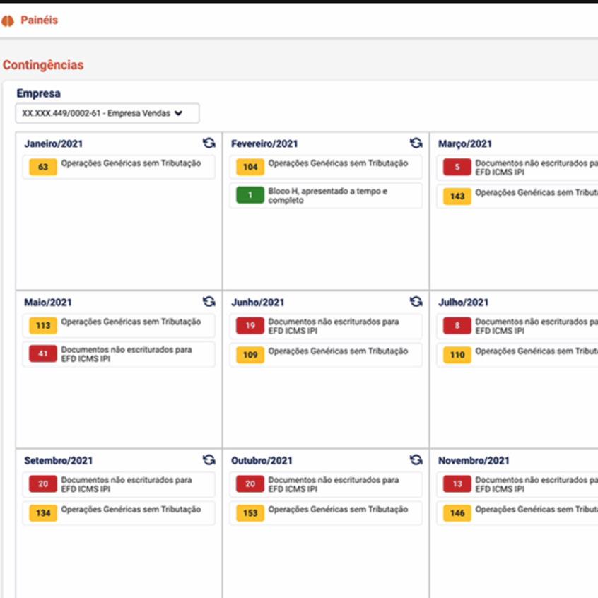Open Fevereiro Bloco H apresentado a tempo item

click(x=327, y=196)
